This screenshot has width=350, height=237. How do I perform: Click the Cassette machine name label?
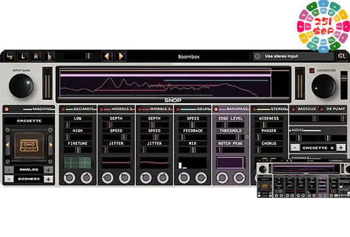click(x=29, y=121)
